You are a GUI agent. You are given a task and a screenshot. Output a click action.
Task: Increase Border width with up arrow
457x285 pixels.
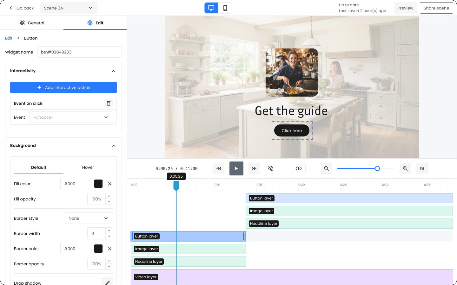point(109,231)
